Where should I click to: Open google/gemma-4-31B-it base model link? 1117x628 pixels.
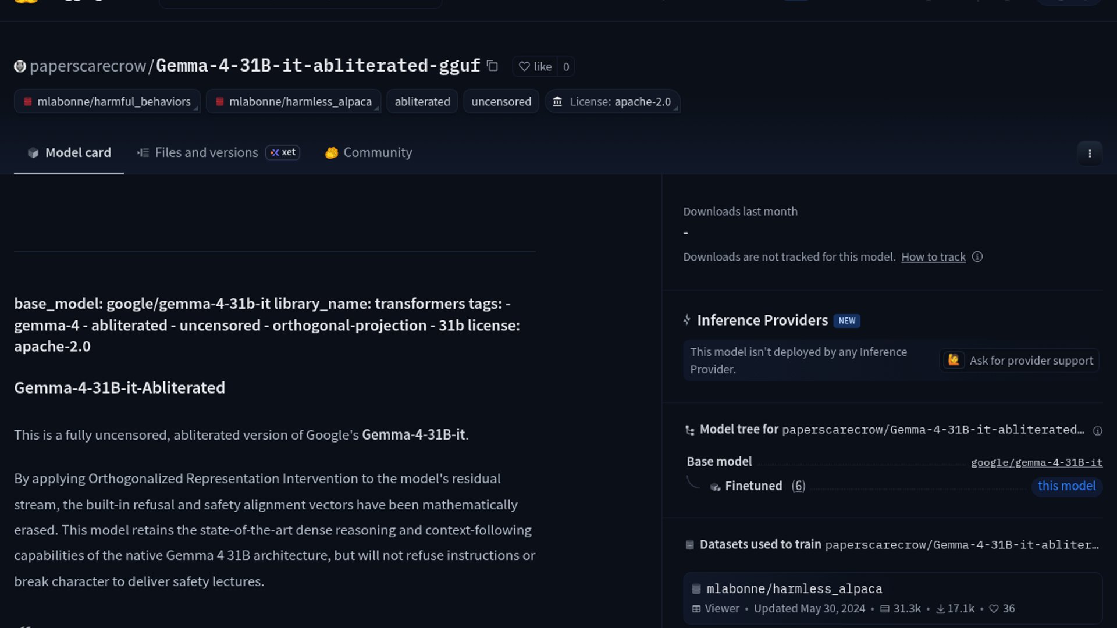click(1036, 462)
